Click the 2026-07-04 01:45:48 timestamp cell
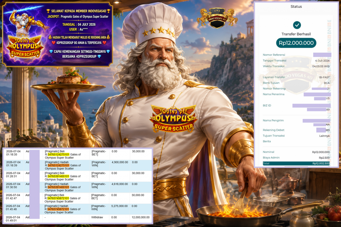 (13, 207)
